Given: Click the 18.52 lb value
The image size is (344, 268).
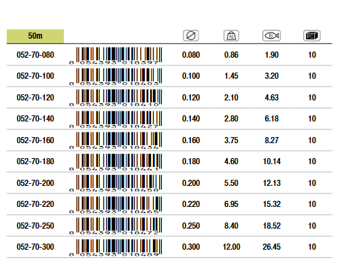Looking at the screenshot, I should [272, 226].
